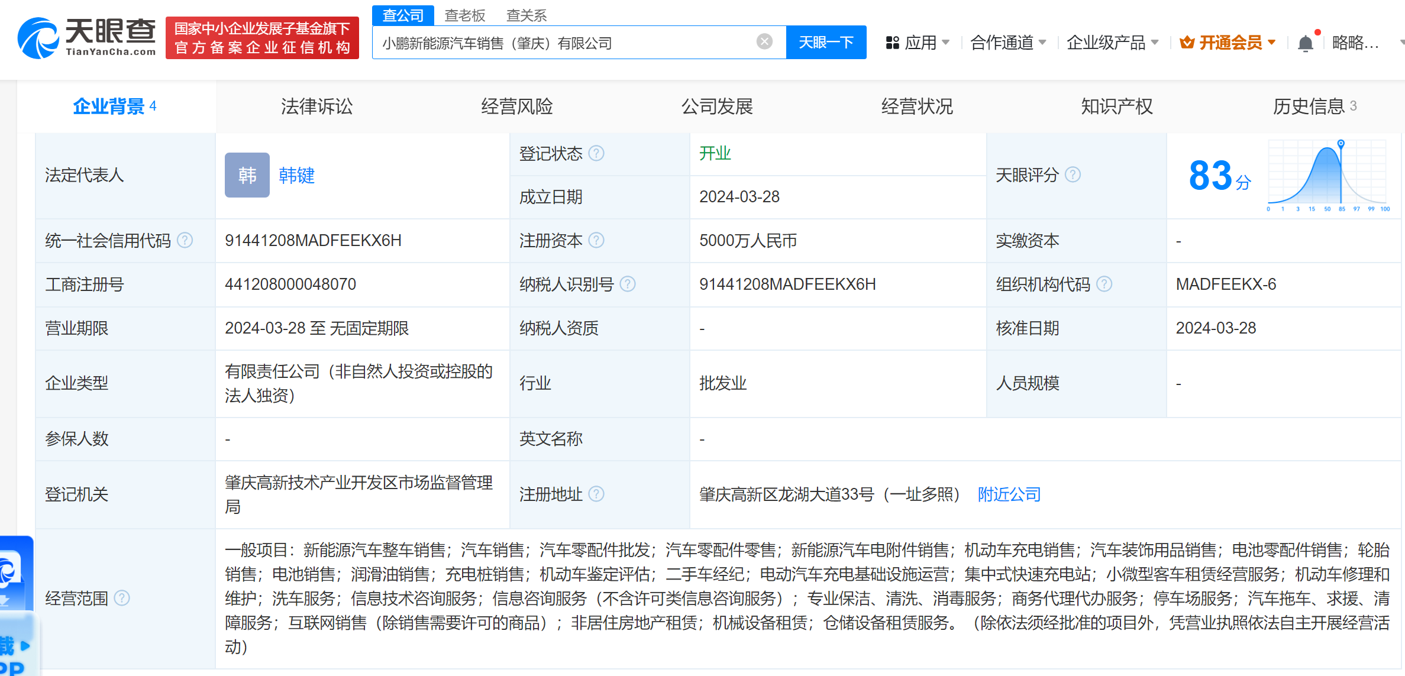Switch to the 知识产权 tab
The height and width of the screenshot is (676, 1405).
click(x=1116, y=106)
